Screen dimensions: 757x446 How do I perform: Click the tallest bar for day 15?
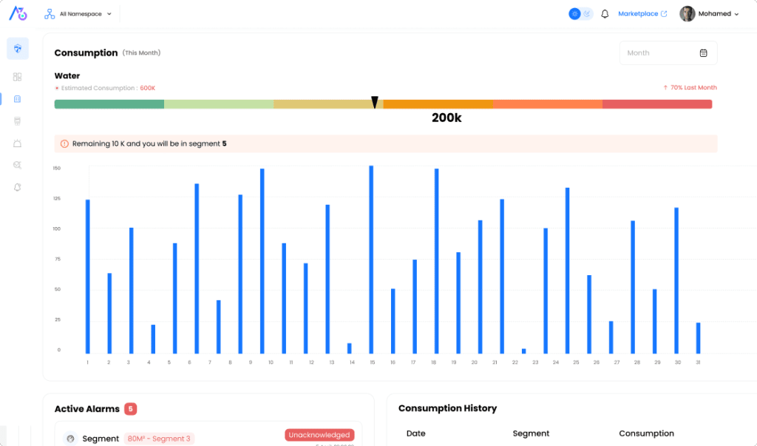point(371,259)
